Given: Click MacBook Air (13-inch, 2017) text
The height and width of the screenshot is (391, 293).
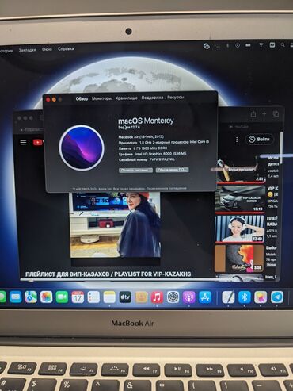Looking at the screenshot, I should pyautogui.click(x=141, y=136).
